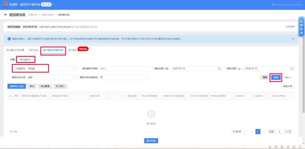Go back using the arrow beside 抵扣类勾选

point(5,15)
